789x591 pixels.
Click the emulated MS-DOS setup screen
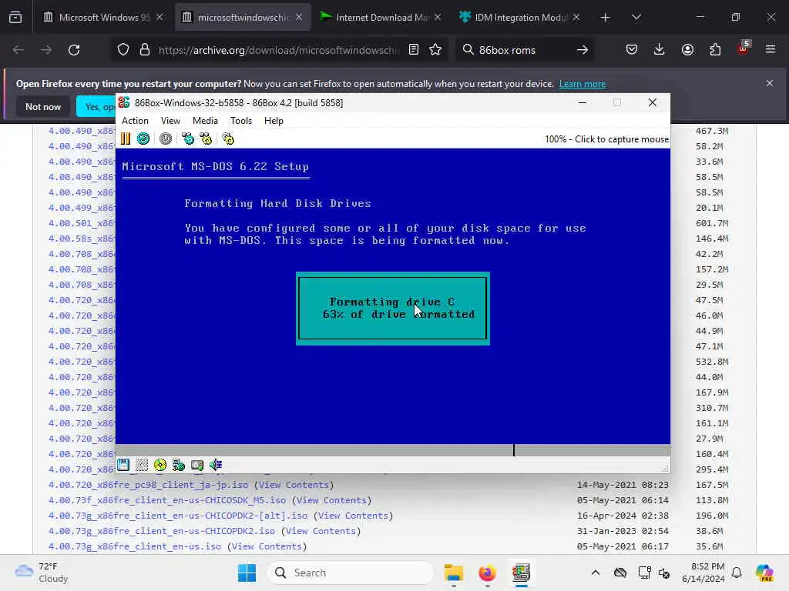[x=393, y=296]
